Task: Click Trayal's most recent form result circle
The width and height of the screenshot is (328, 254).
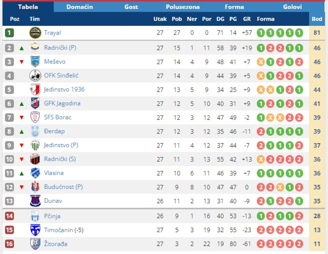Action: pos(299,33)
